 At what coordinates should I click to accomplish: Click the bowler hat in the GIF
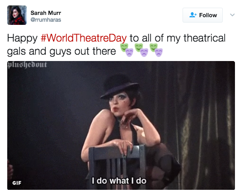(x=119, y=87)
